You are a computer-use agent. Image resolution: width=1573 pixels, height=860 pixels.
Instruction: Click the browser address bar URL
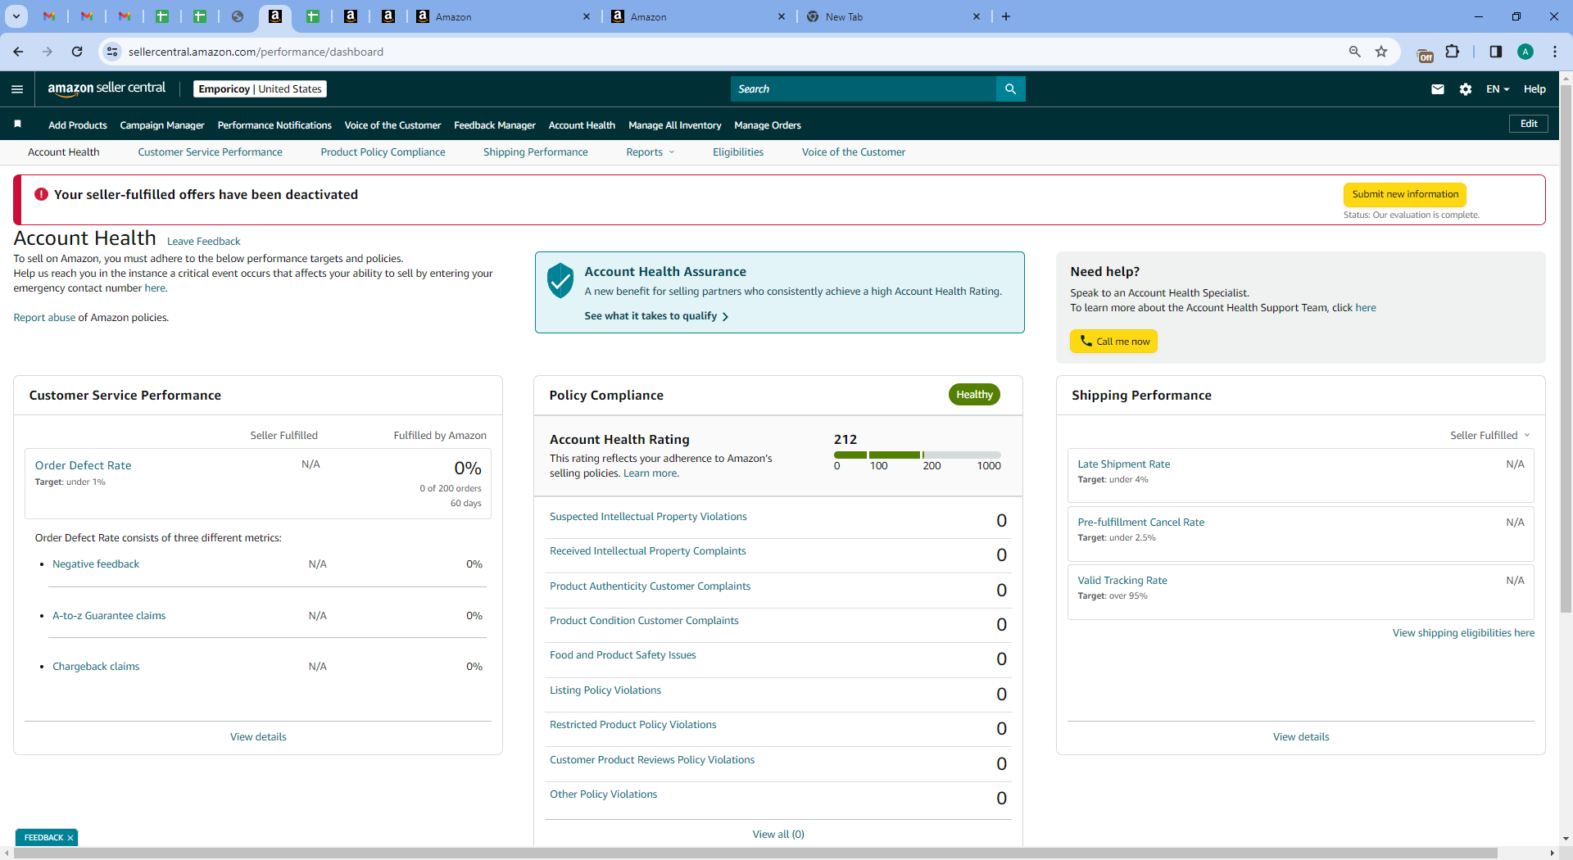256,52
